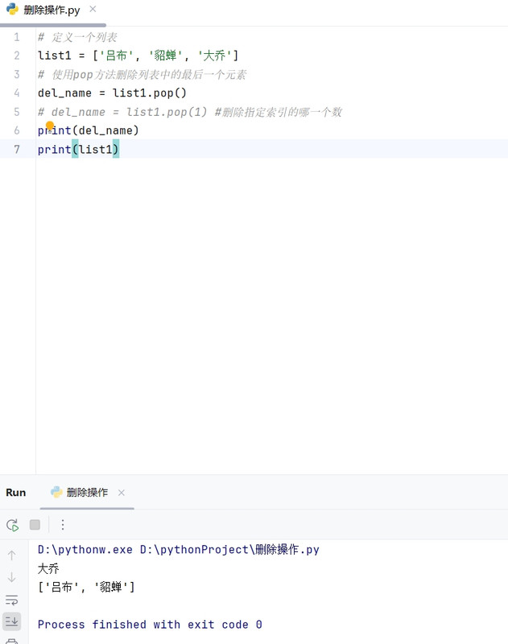
Task: Click the line 'del_name = list1.pop()'
Action: click(x=112, y=93)
